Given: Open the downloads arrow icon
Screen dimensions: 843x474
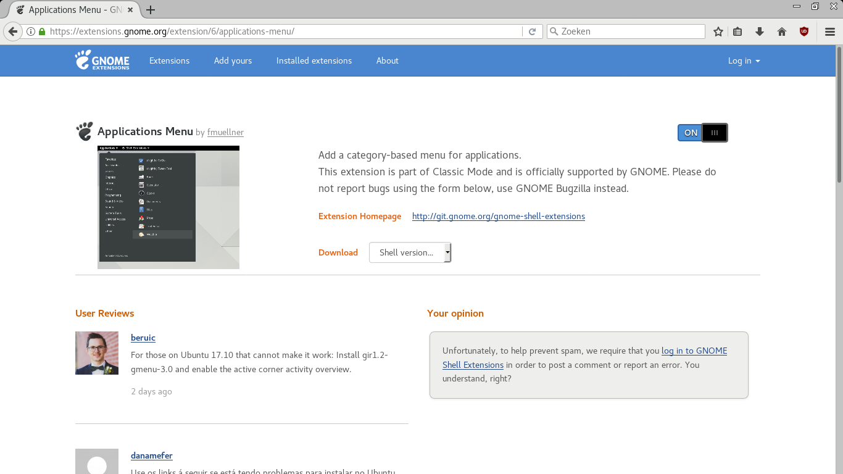Looking at the screenshot, I should pyautogui.click(x=760, y=31).
